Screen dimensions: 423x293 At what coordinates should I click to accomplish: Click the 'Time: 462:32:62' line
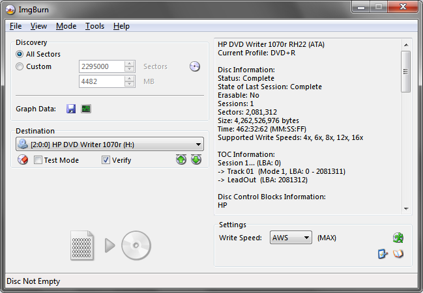(x=262, y=129)
